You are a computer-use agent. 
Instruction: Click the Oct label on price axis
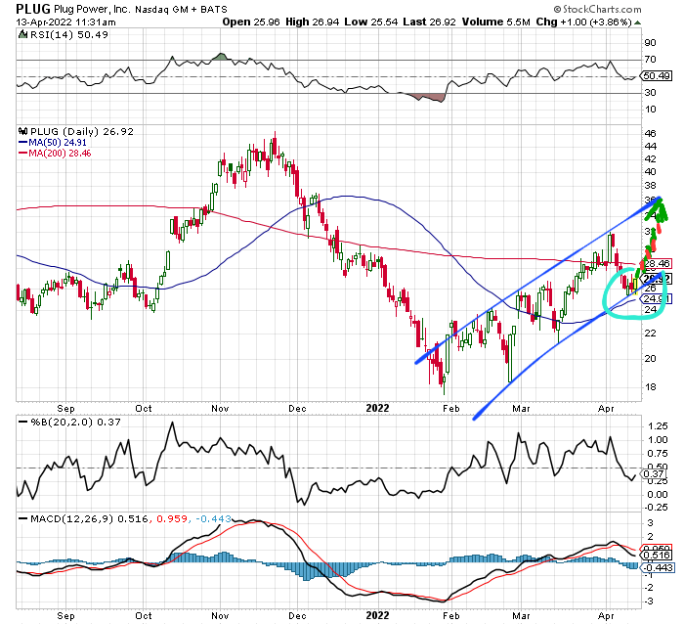[143, 408]
